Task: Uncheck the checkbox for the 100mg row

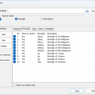Action: (x=14, y=45)
